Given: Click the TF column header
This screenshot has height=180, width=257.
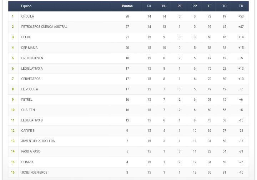Looking at the screenshot, I should 209,6.
